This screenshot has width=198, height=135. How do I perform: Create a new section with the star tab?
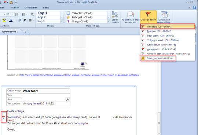pyautogui.click(x=26, y=32)
